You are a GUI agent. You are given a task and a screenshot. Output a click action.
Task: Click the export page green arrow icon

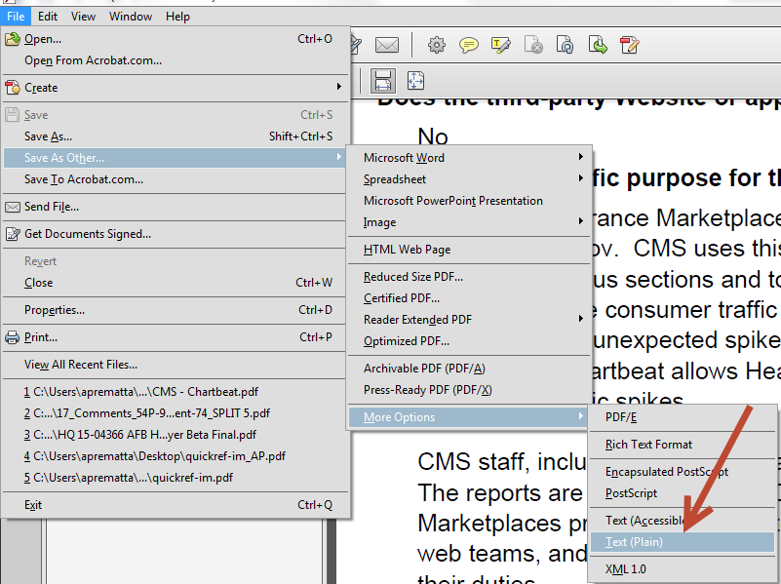point(598,45)
